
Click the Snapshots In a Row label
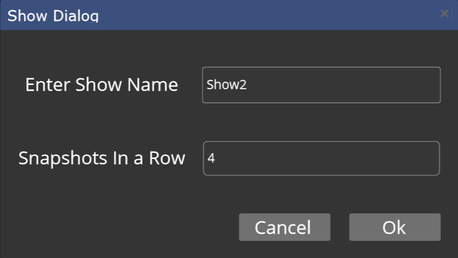tap(102, 158)
